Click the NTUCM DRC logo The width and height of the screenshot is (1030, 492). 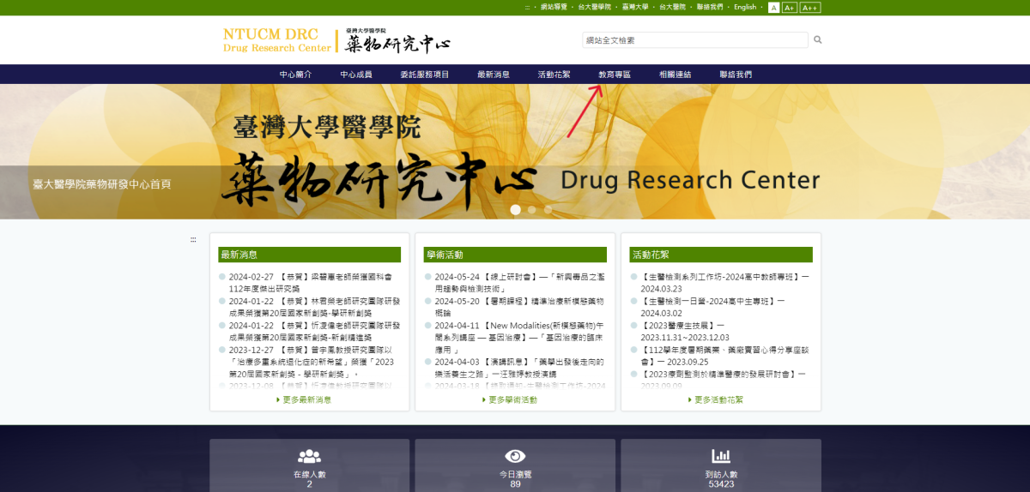336,40
